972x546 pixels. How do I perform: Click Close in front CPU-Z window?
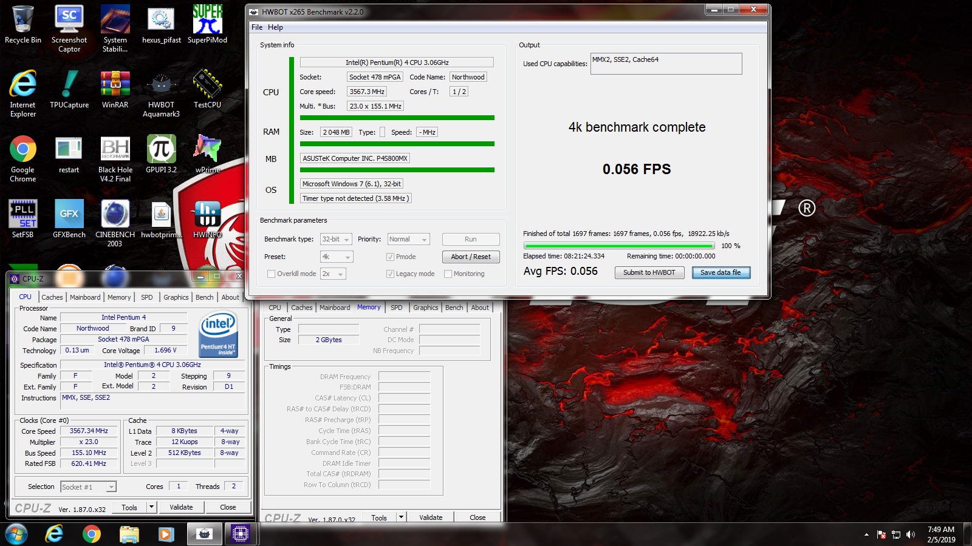[x=228, y=507]
